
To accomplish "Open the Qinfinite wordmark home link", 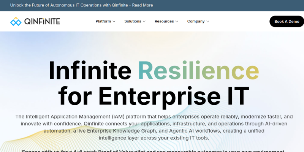I will pos(42,21).
